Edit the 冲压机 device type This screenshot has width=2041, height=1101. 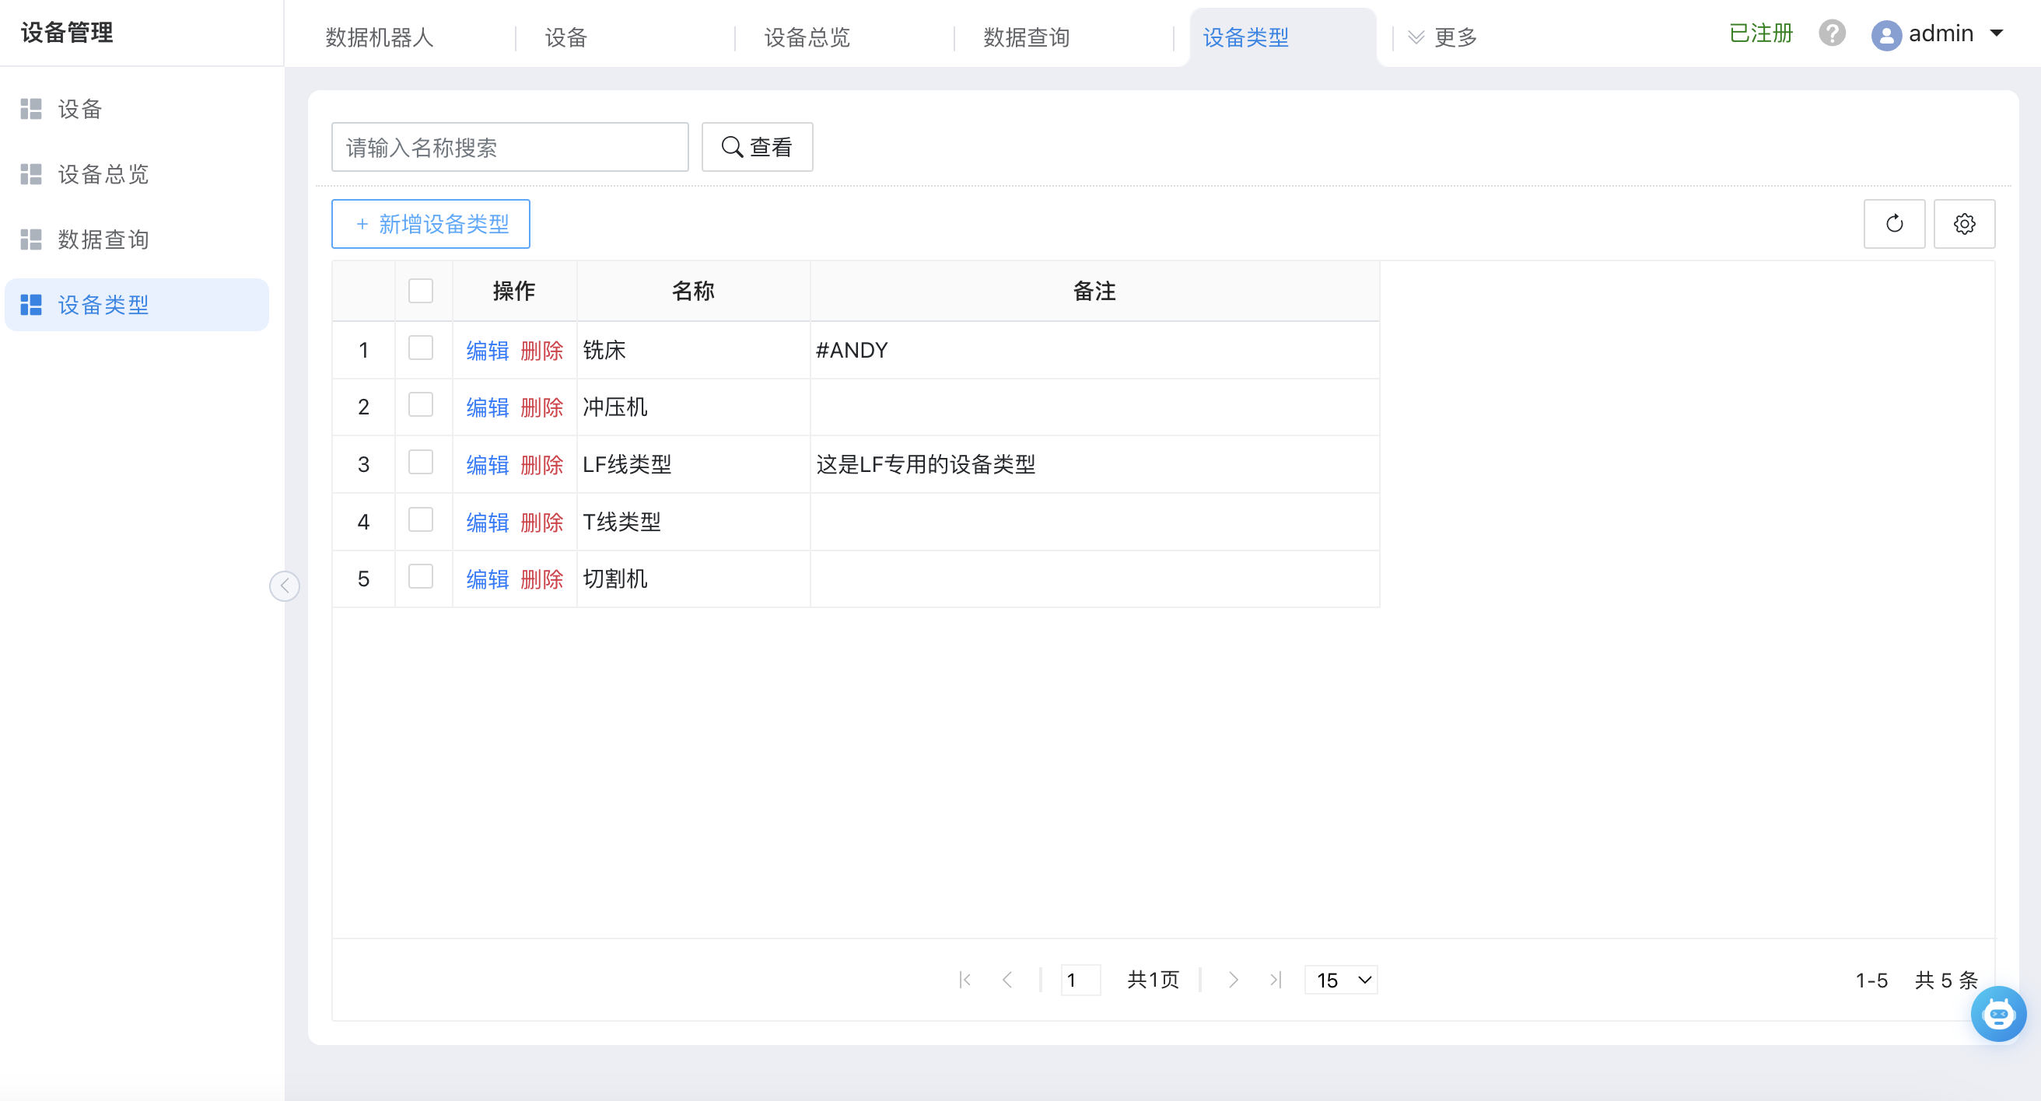487,407
